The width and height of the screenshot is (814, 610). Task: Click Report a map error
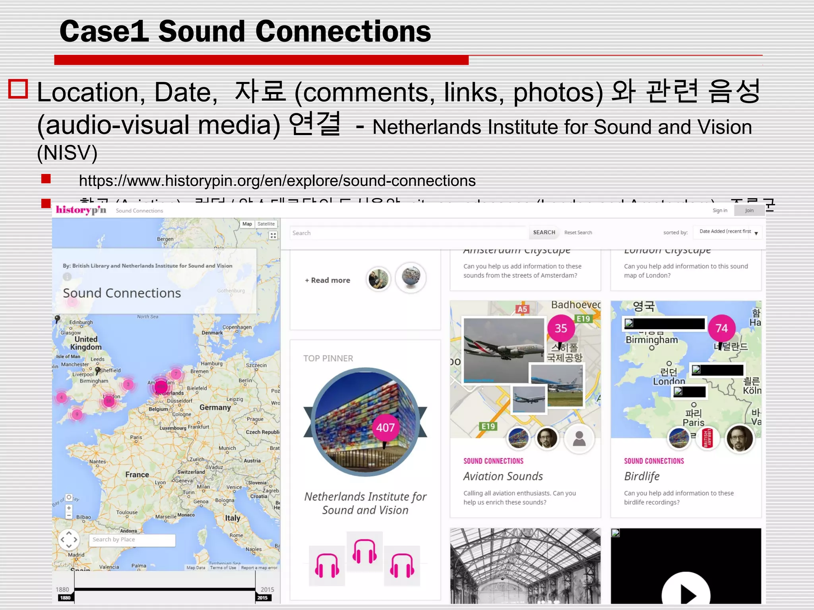(x=259, y=568)
